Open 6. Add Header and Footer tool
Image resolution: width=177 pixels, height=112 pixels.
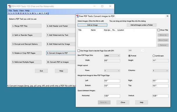[x=61, y=26]
